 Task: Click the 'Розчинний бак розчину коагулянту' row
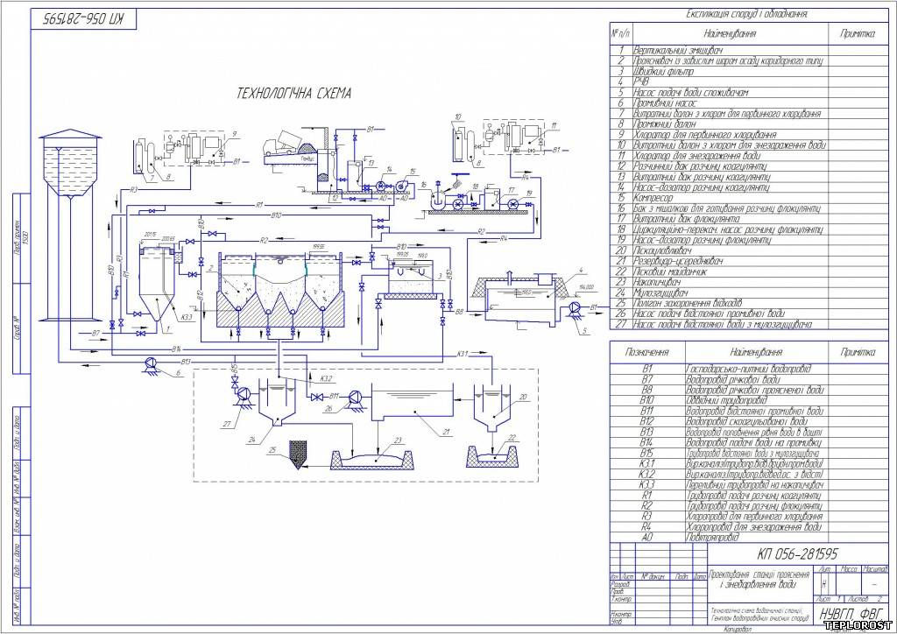point(751,166)
